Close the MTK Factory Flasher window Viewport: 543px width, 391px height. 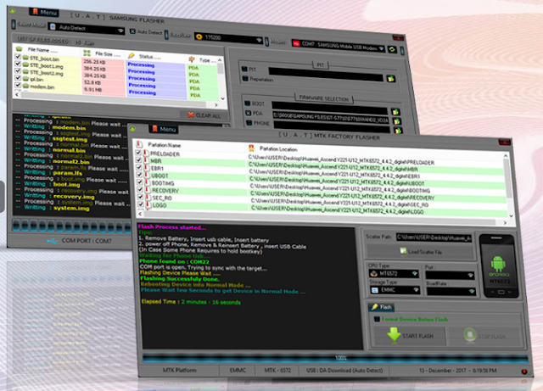[505, 142]
